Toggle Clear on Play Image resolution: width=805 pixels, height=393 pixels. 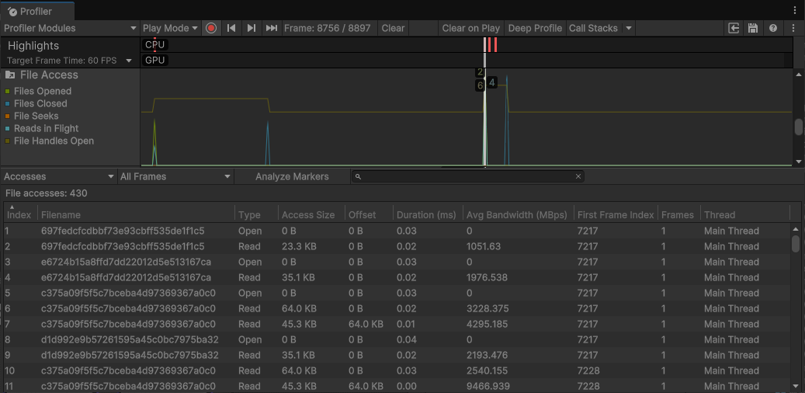pos(470,28)
